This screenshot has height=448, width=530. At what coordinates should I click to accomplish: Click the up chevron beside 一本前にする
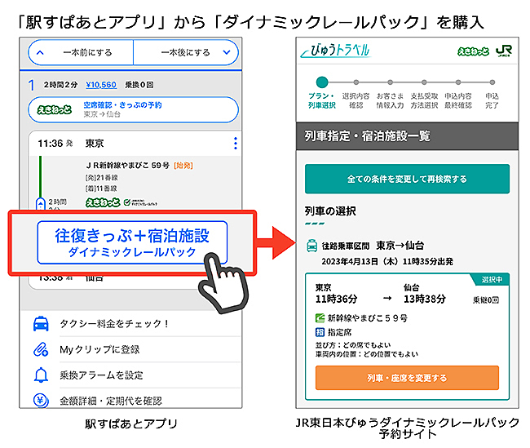pyautogui.click(x=40, y=52)
